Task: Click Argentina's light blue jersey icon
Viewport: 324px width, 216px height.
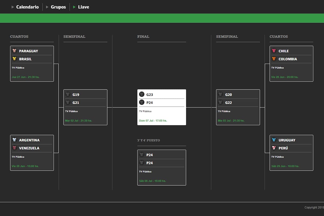Action: (x=14, y=140)
